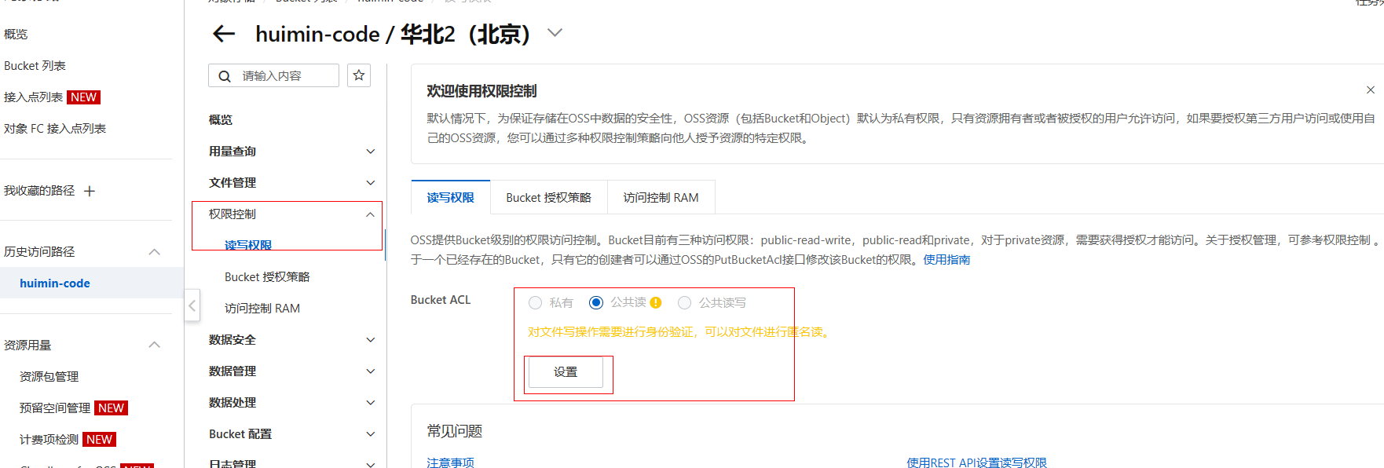Click the search magnifier icon
This screenshot has height=468, width=1384.
(x=225, y=76)
